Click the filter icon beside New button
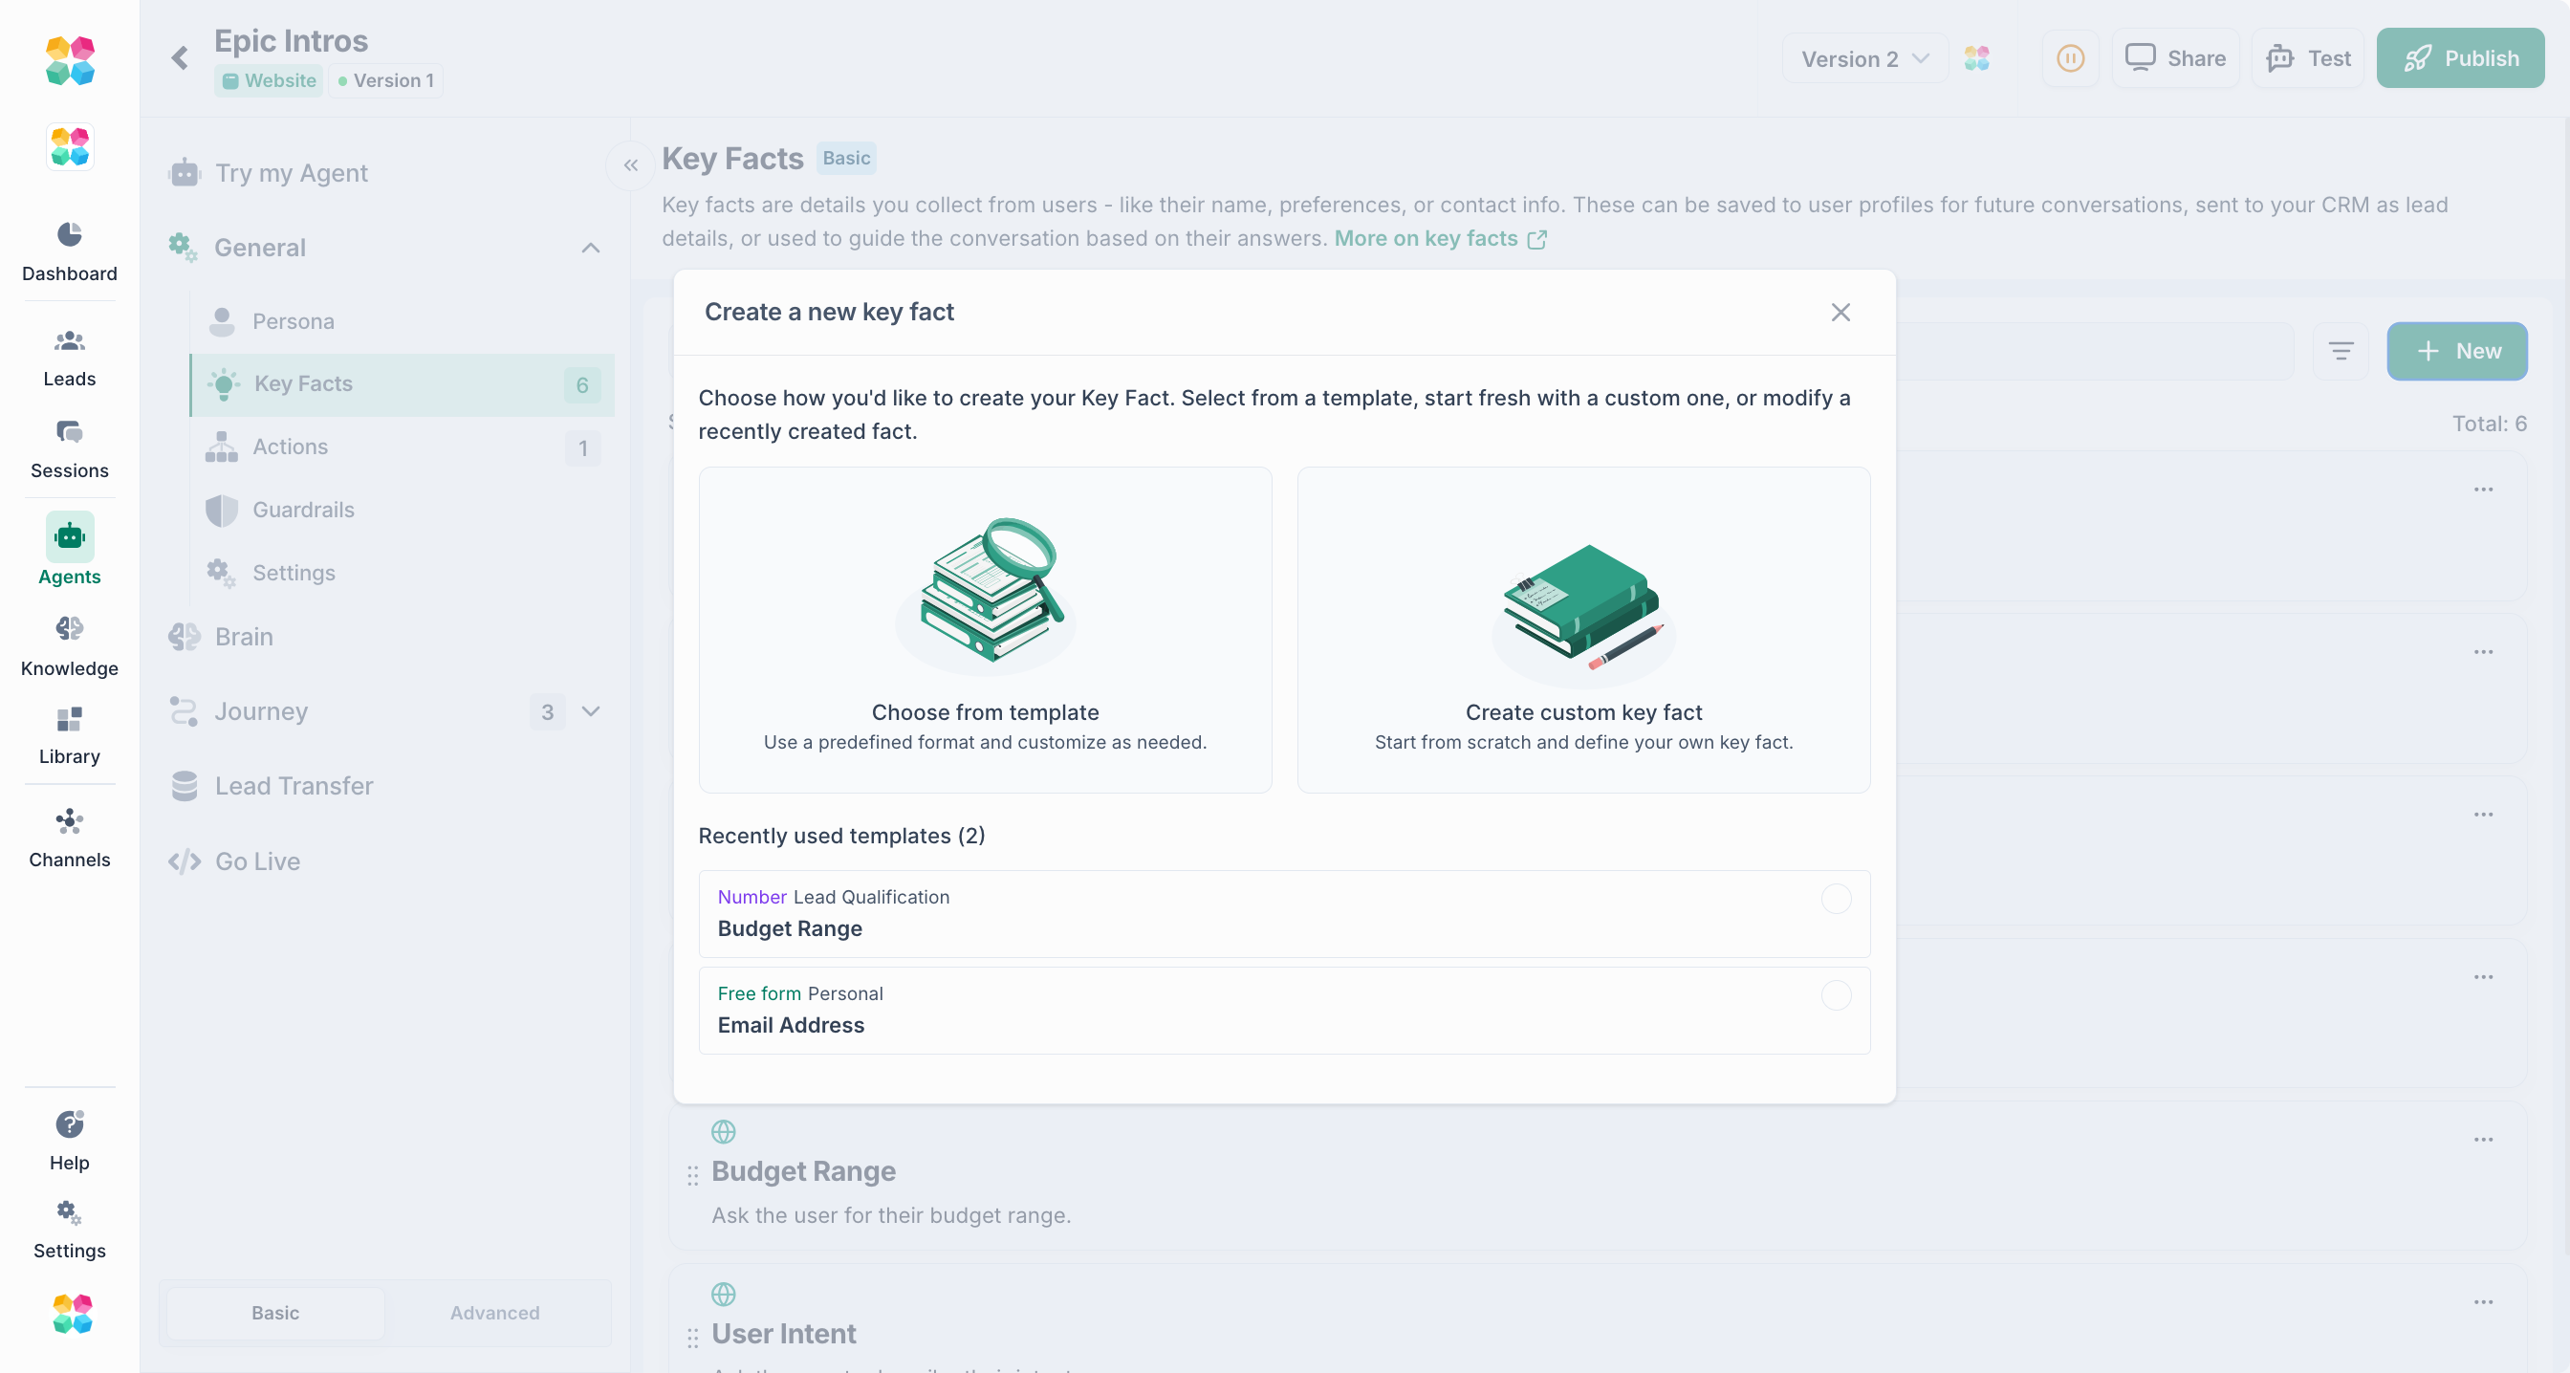The image size is (2570, 1373). coord(2341,351)
